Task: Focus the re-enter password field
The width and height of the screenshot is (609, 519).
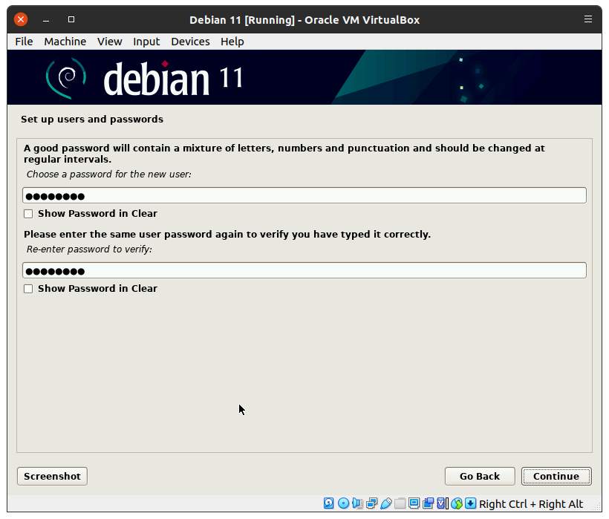Action: (x=304, y=271)
